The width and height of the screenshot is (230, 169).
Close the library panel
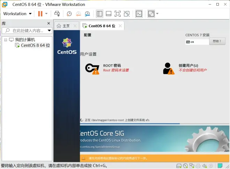[49, 23]
